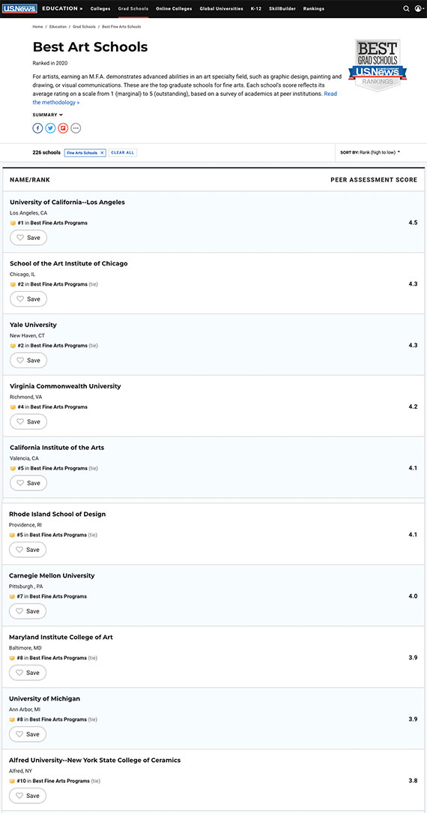Open the user account icon
The width and height of the screenshot is (427, 813).
tap(418, 9)
